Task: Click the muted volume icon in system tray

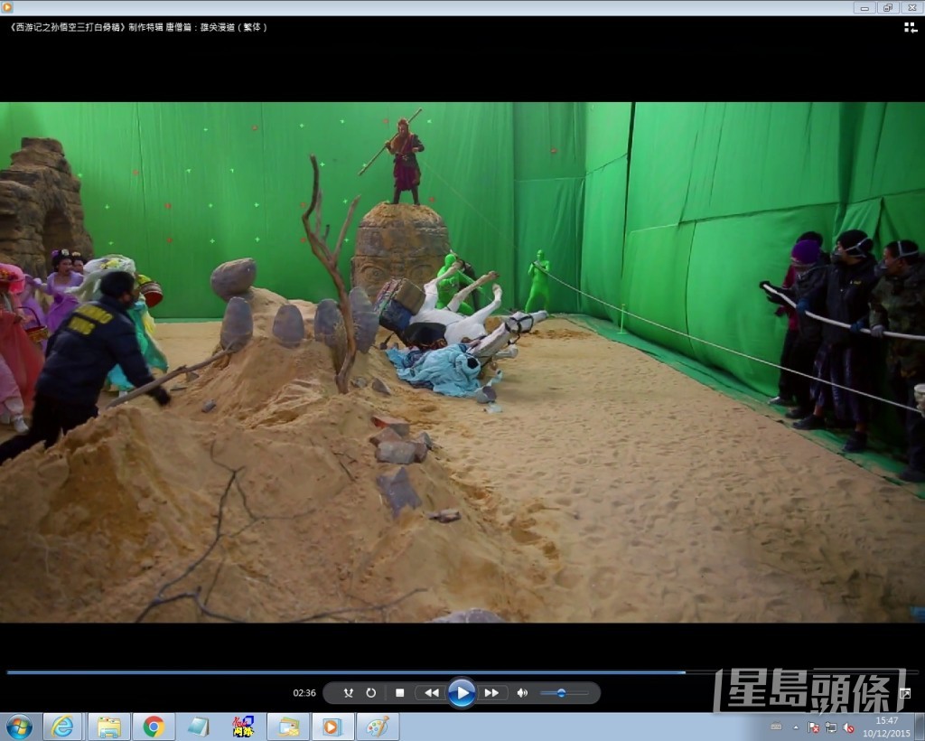Action: (x=848, y=727)
